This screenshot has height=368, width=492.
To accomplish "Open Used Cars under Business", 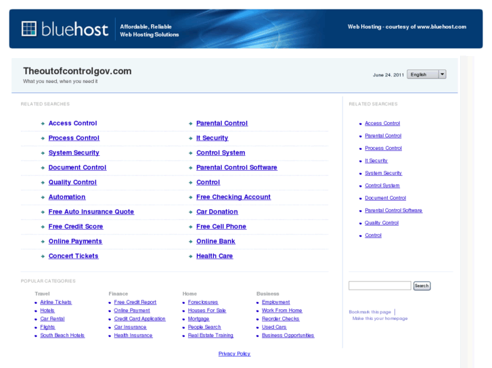I will (x=274, y=327).
